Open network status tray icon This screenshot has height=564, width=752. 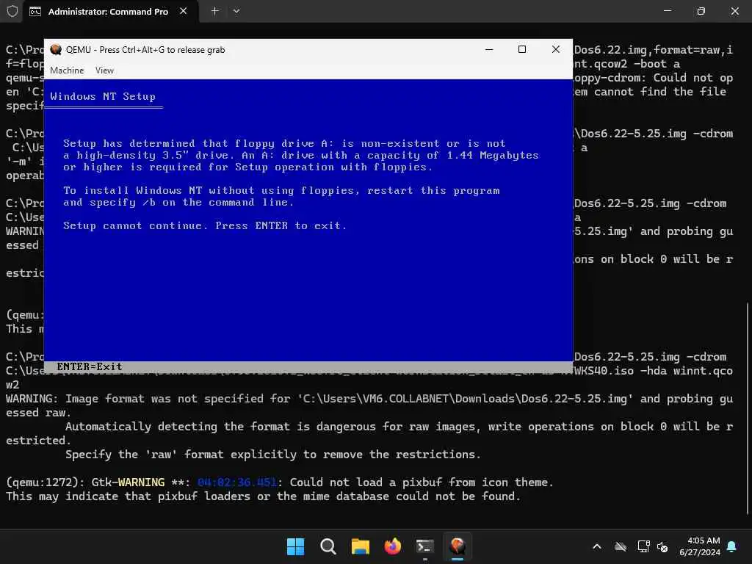643,546
